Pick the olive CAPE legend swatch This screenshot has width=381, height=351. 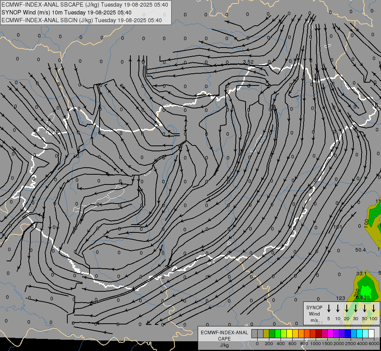pos(266,333)
